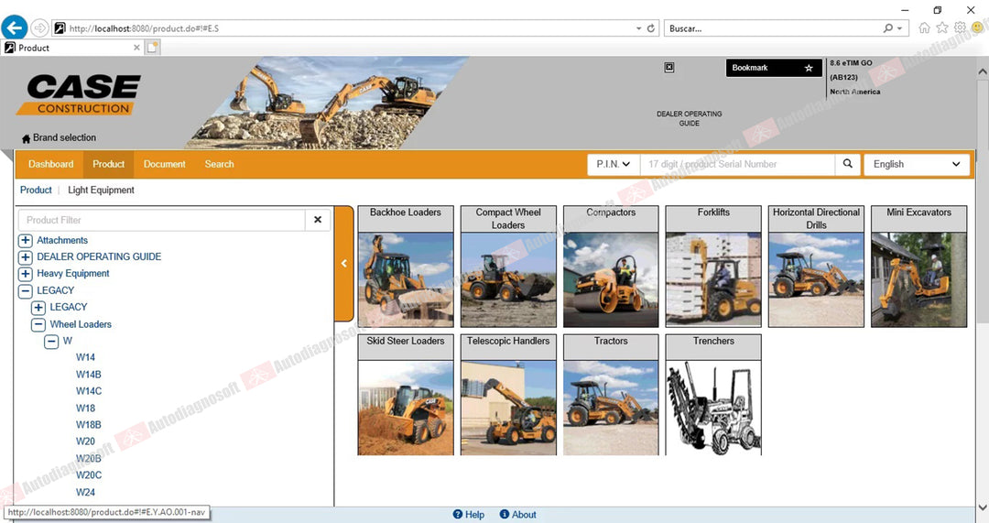Collapse the top-level LEGACY node

tap(26, 291)
